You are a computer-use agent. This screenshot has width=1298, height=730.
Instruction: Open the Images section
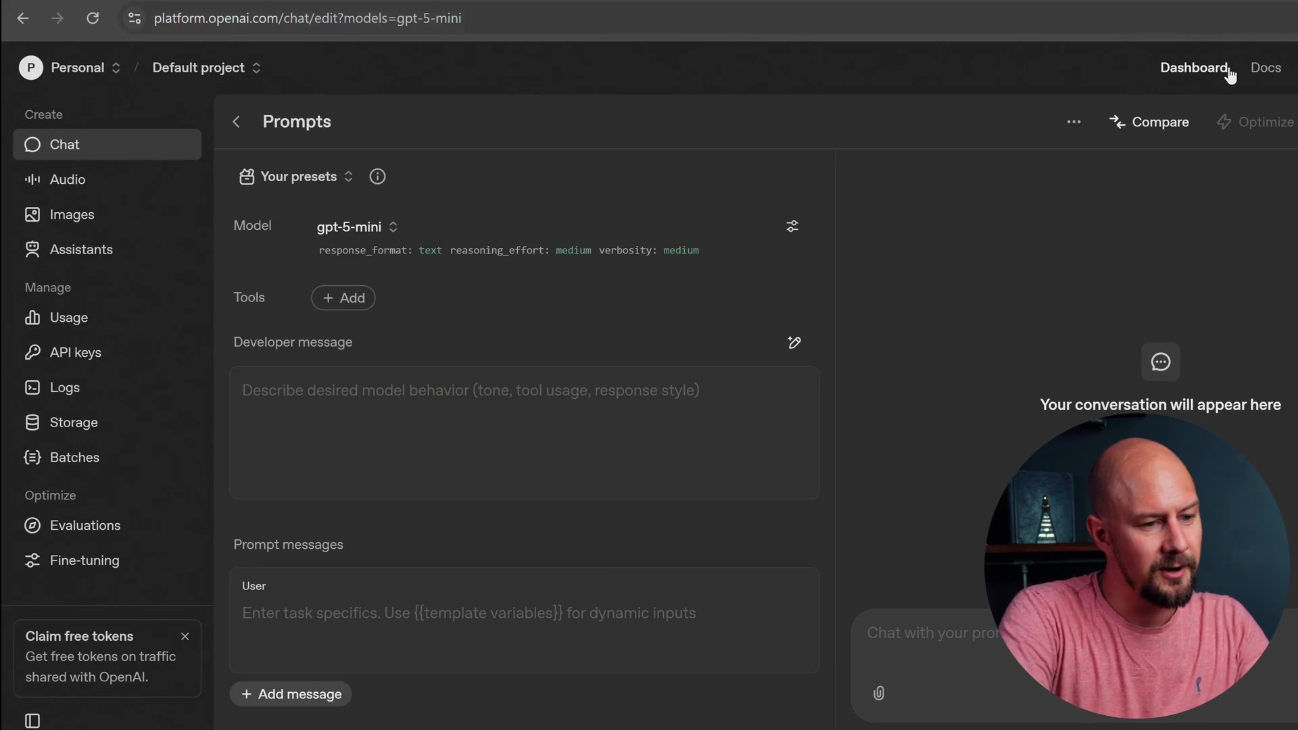[x=73, y=214]
